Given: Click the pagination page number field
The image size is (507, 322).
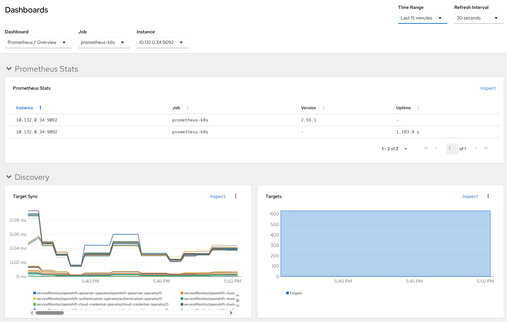Looking at the screenshot, I should coord(452,149).
